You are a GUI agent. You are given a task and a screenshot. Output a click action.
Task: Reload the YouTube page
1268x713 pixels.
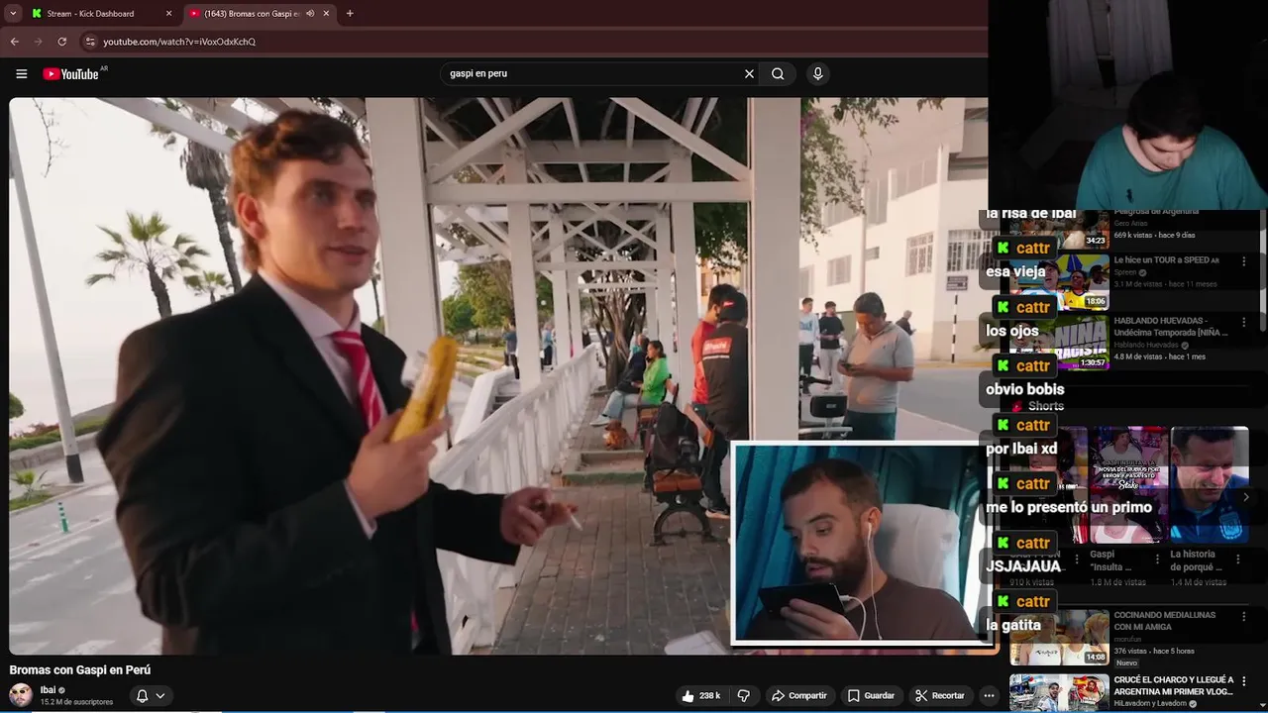click(x=61, y=42)
